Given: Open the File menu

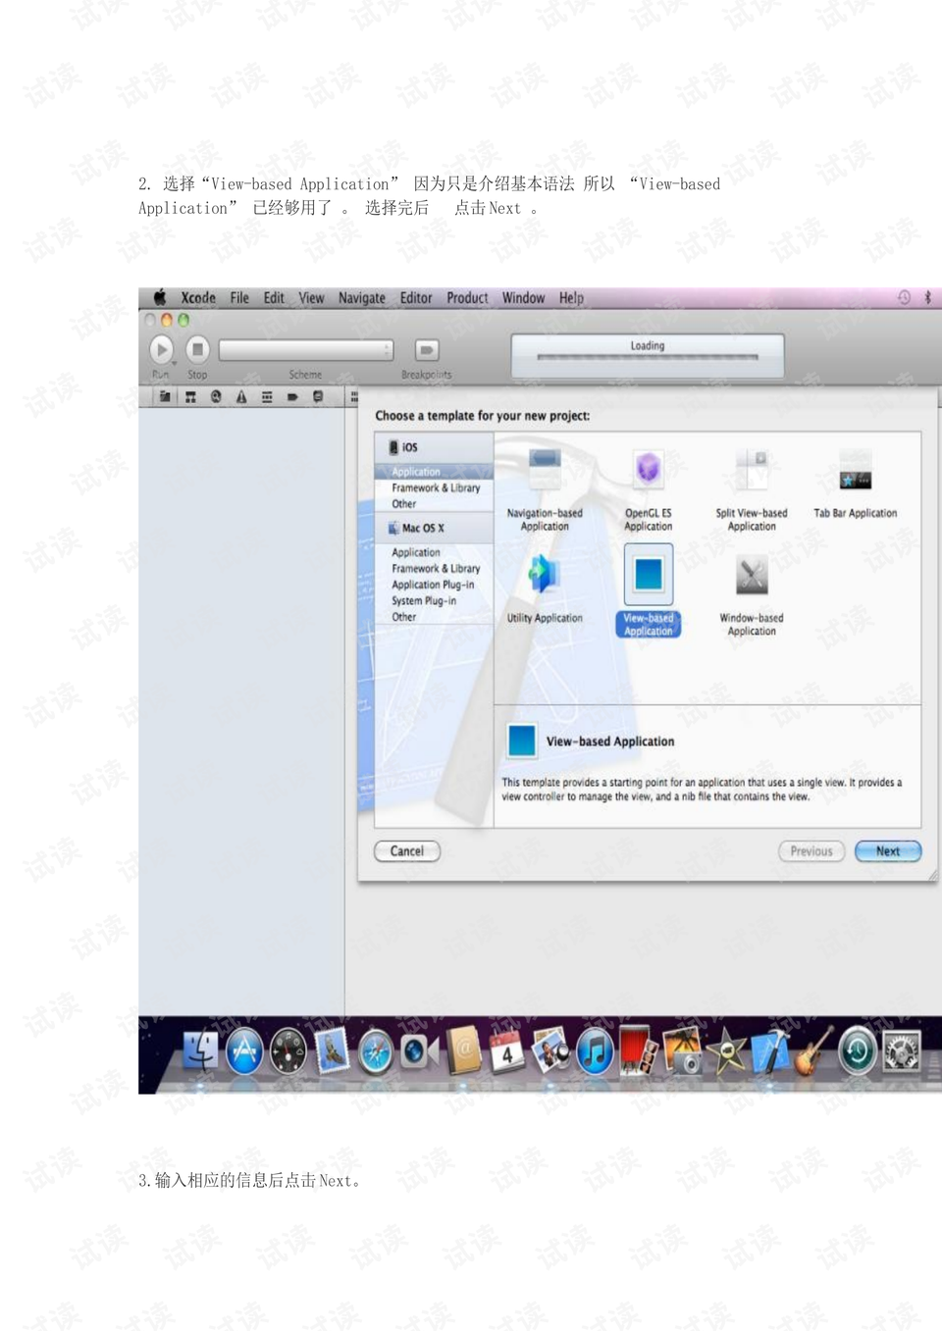Looking at the screenshot, I should point(239,298).
